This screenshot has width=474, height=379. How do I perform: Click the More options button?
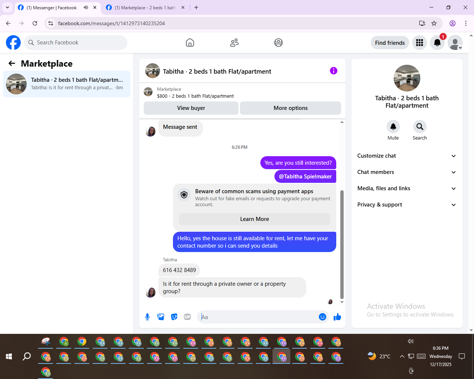tap(291, 108)
